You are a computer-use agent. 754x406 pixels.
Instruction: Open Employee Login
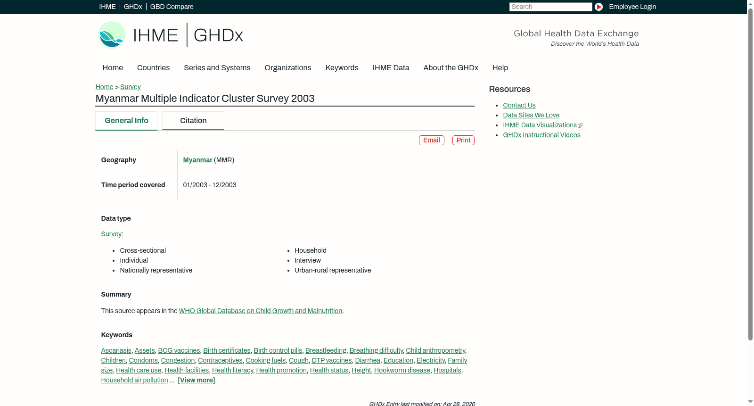click(632, 7)
